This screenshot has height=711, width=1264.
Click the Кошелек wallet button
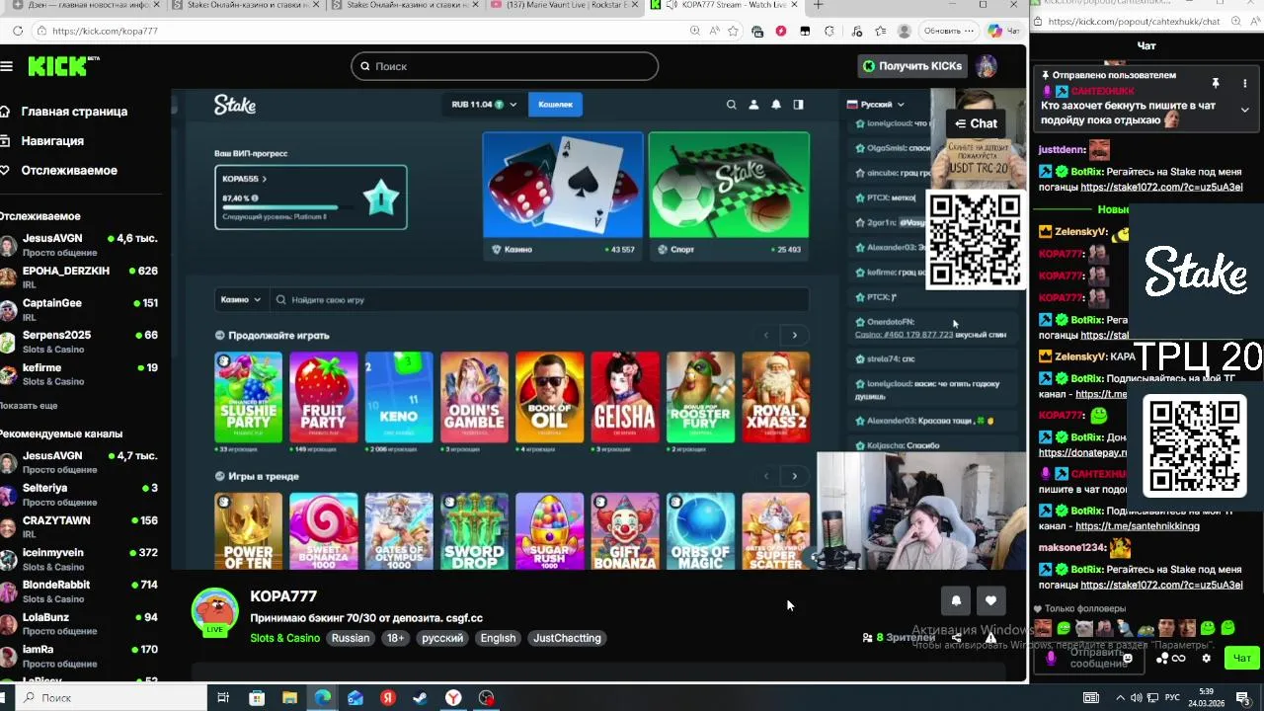point(555,105)
